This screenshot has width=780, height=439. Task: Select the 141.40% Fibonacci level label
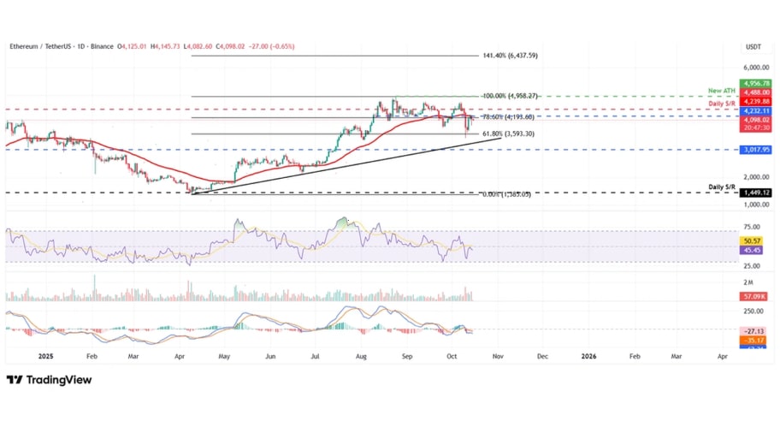508,56
